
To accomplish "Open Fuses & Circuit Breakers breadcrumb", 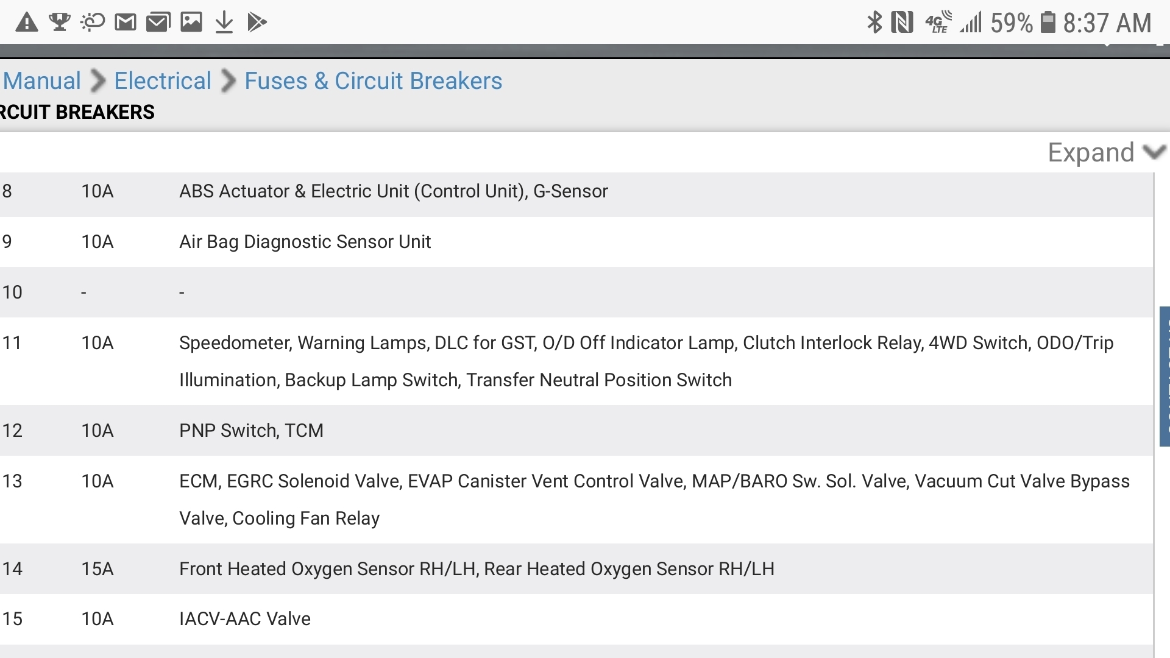I will 373,81.
